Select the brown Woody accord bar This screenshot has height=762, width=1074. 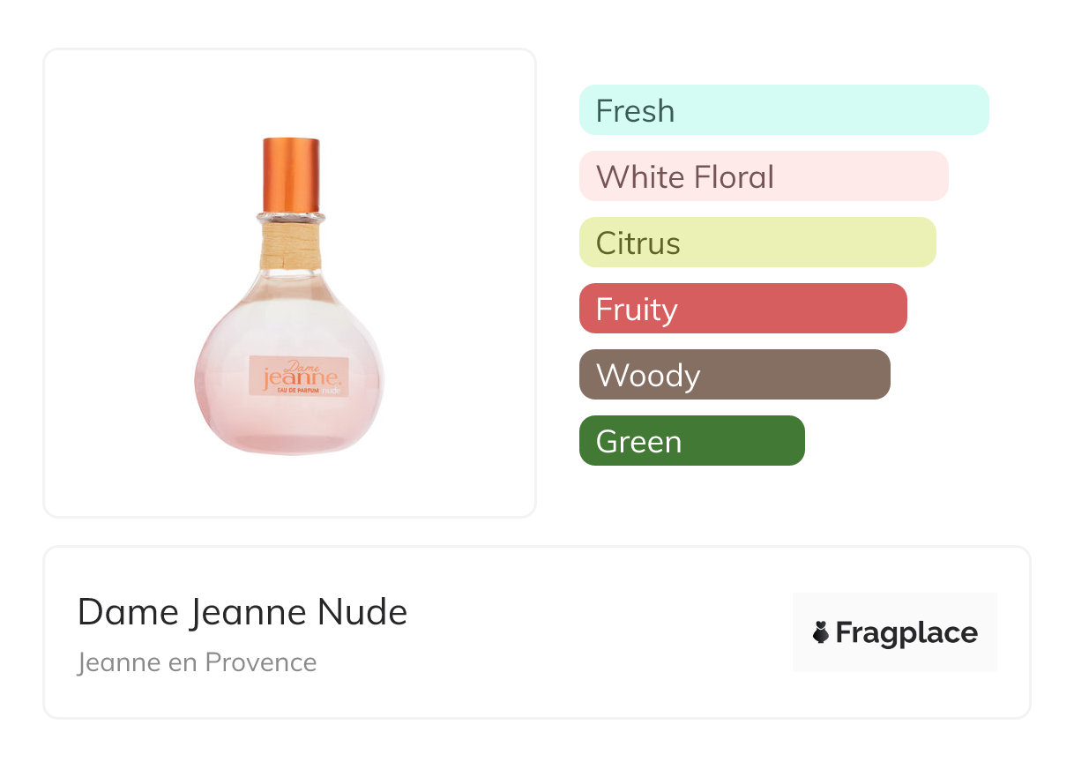(734, 375)
